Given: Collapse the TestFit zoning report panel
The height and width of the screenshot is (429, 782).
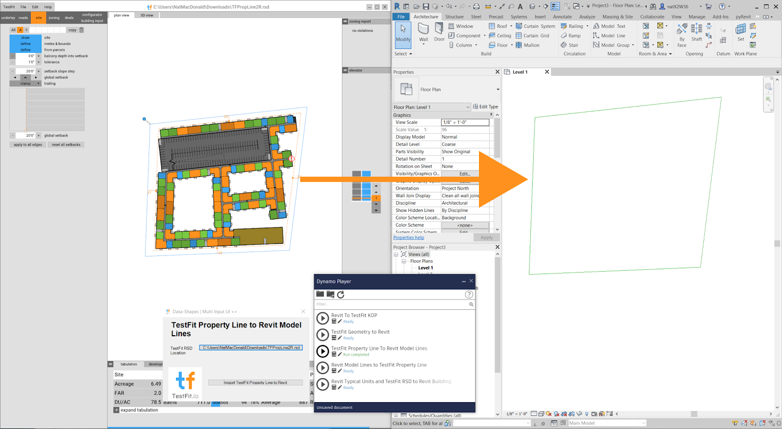Looking at the screenshot, I should [345, 21].
